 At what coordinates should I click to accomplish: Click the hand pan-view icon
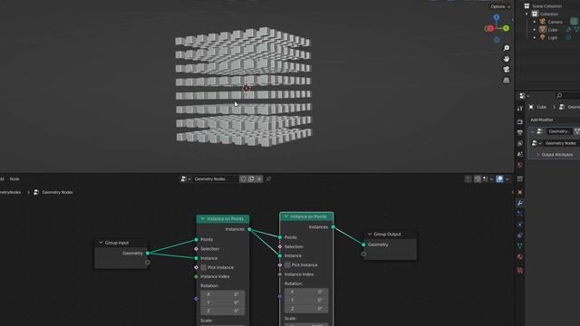(507, 59)
